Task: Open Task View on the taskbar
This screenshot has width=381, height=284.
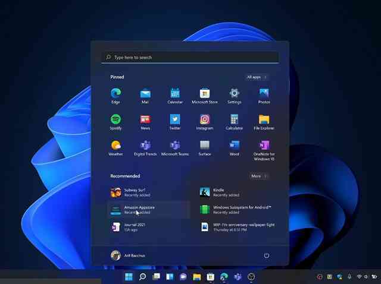Action: click(156, 277)
